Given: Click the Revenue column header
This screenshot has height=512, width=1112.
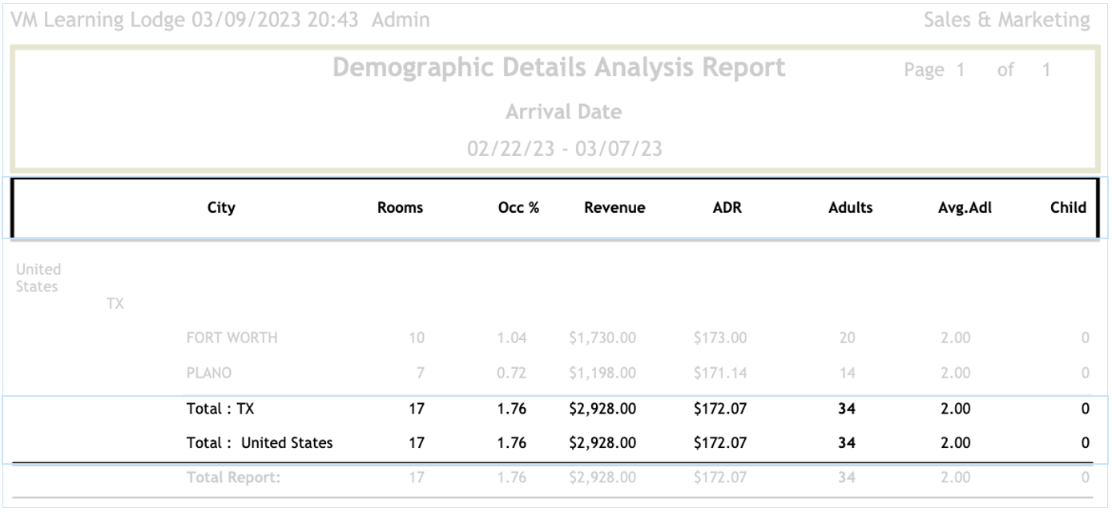Looking at the screenshot, I should (614, 208).
